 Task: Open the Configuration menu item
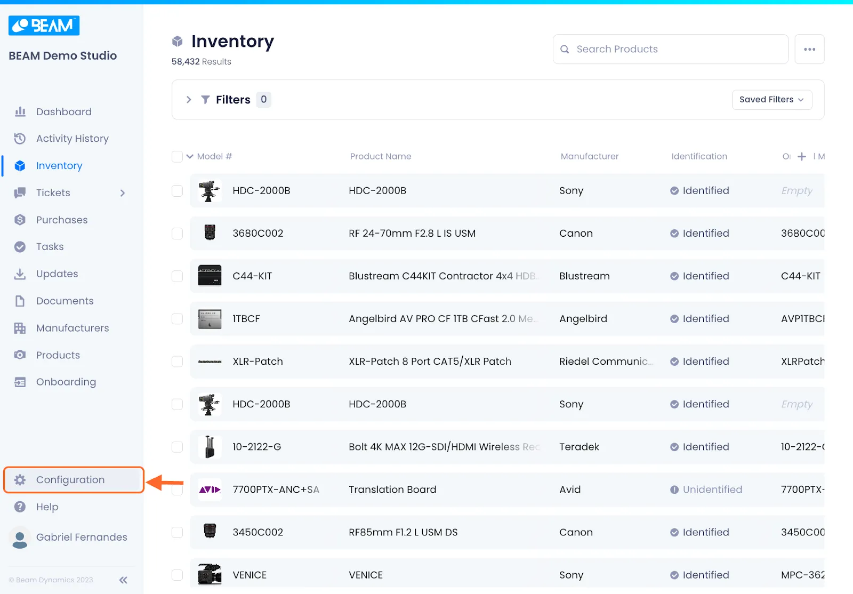tap(74, 480)
